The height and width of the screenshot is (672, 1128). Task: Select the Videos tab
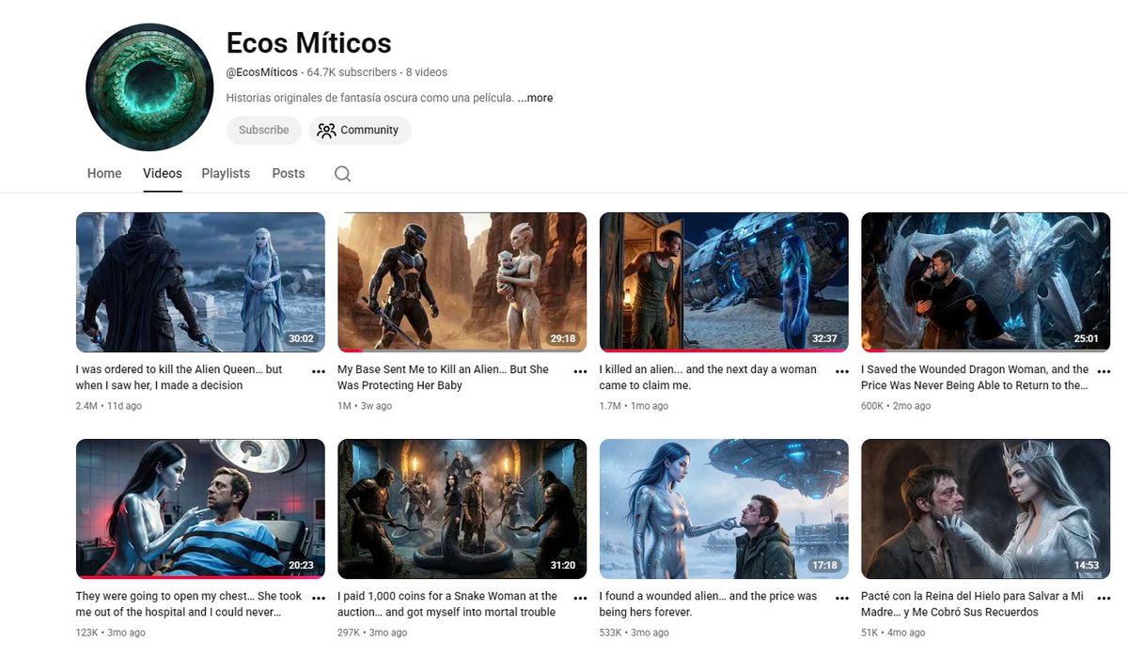(163, 173)
